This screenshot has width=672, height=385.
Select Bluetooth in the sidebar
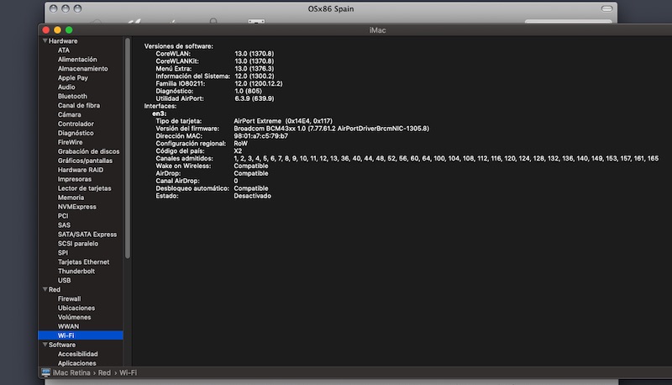pyautogui.click(x=72, y=96)
